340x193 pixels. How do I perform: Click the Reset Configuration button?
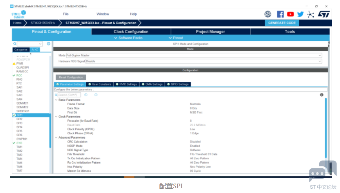[71, 77]
